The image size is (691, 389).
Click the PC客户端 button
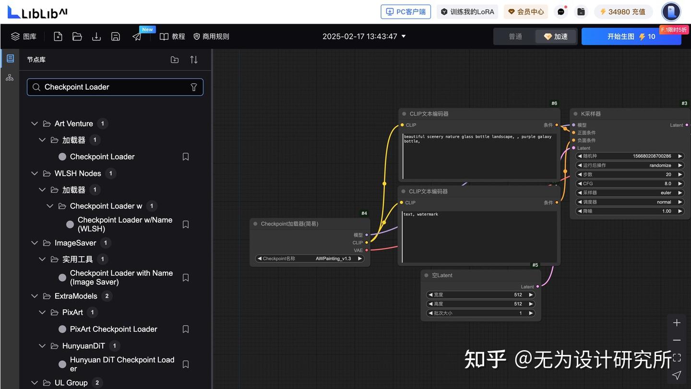tap(405, 12)
